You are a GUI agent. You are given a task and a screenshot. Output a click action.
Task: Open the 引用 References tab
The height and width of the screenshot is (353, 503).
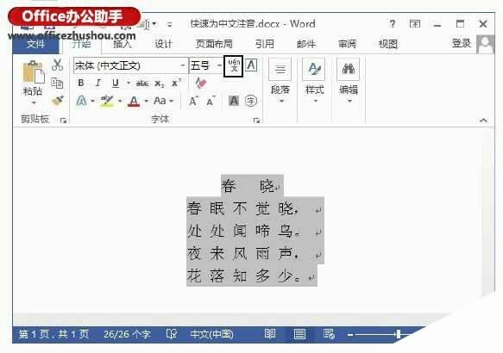pyautogui.click(x=265, y=44)
